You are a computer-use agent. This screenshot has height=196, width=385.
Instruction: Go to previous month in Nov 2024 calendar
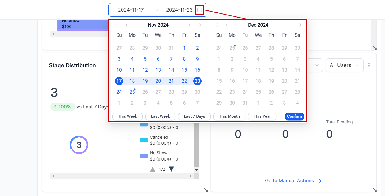click(x=127, y=25)
